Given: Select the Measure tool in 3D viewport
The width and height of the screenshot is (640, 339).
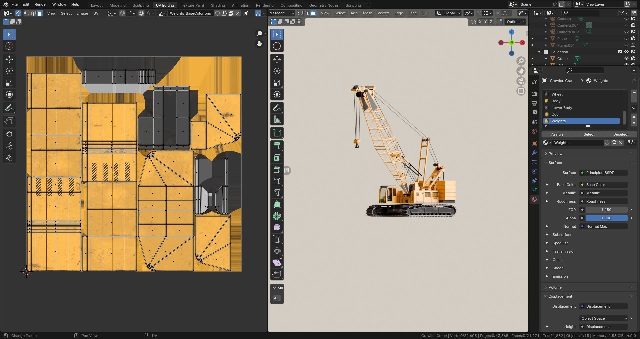Looking at the screenshot, I should 277,120.
